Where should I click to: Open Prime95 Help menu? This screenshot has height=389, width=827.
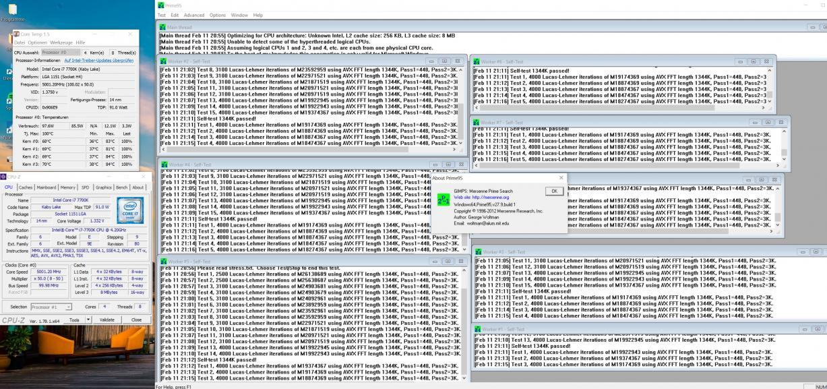click(x=258, y=15)
